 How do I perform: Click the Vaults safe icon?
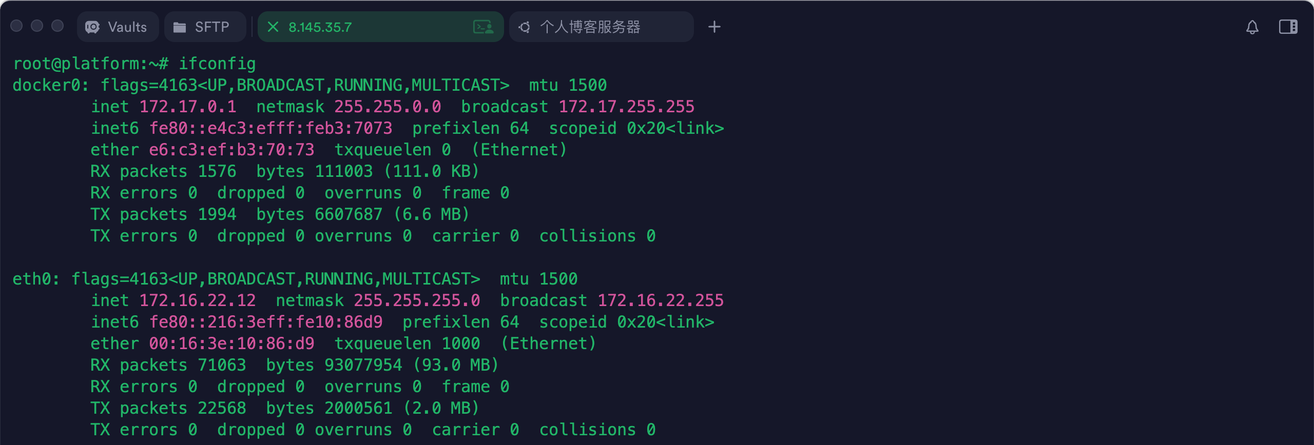pos(93,27)
